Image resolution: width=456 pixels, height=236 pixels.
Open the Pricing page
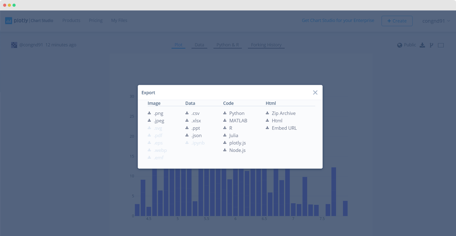pos(96,20)
